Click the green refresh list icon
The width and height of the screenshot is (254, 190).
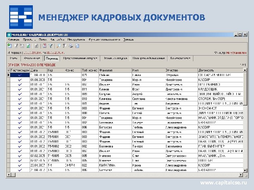pyautogui.click(x=28, y=46)
